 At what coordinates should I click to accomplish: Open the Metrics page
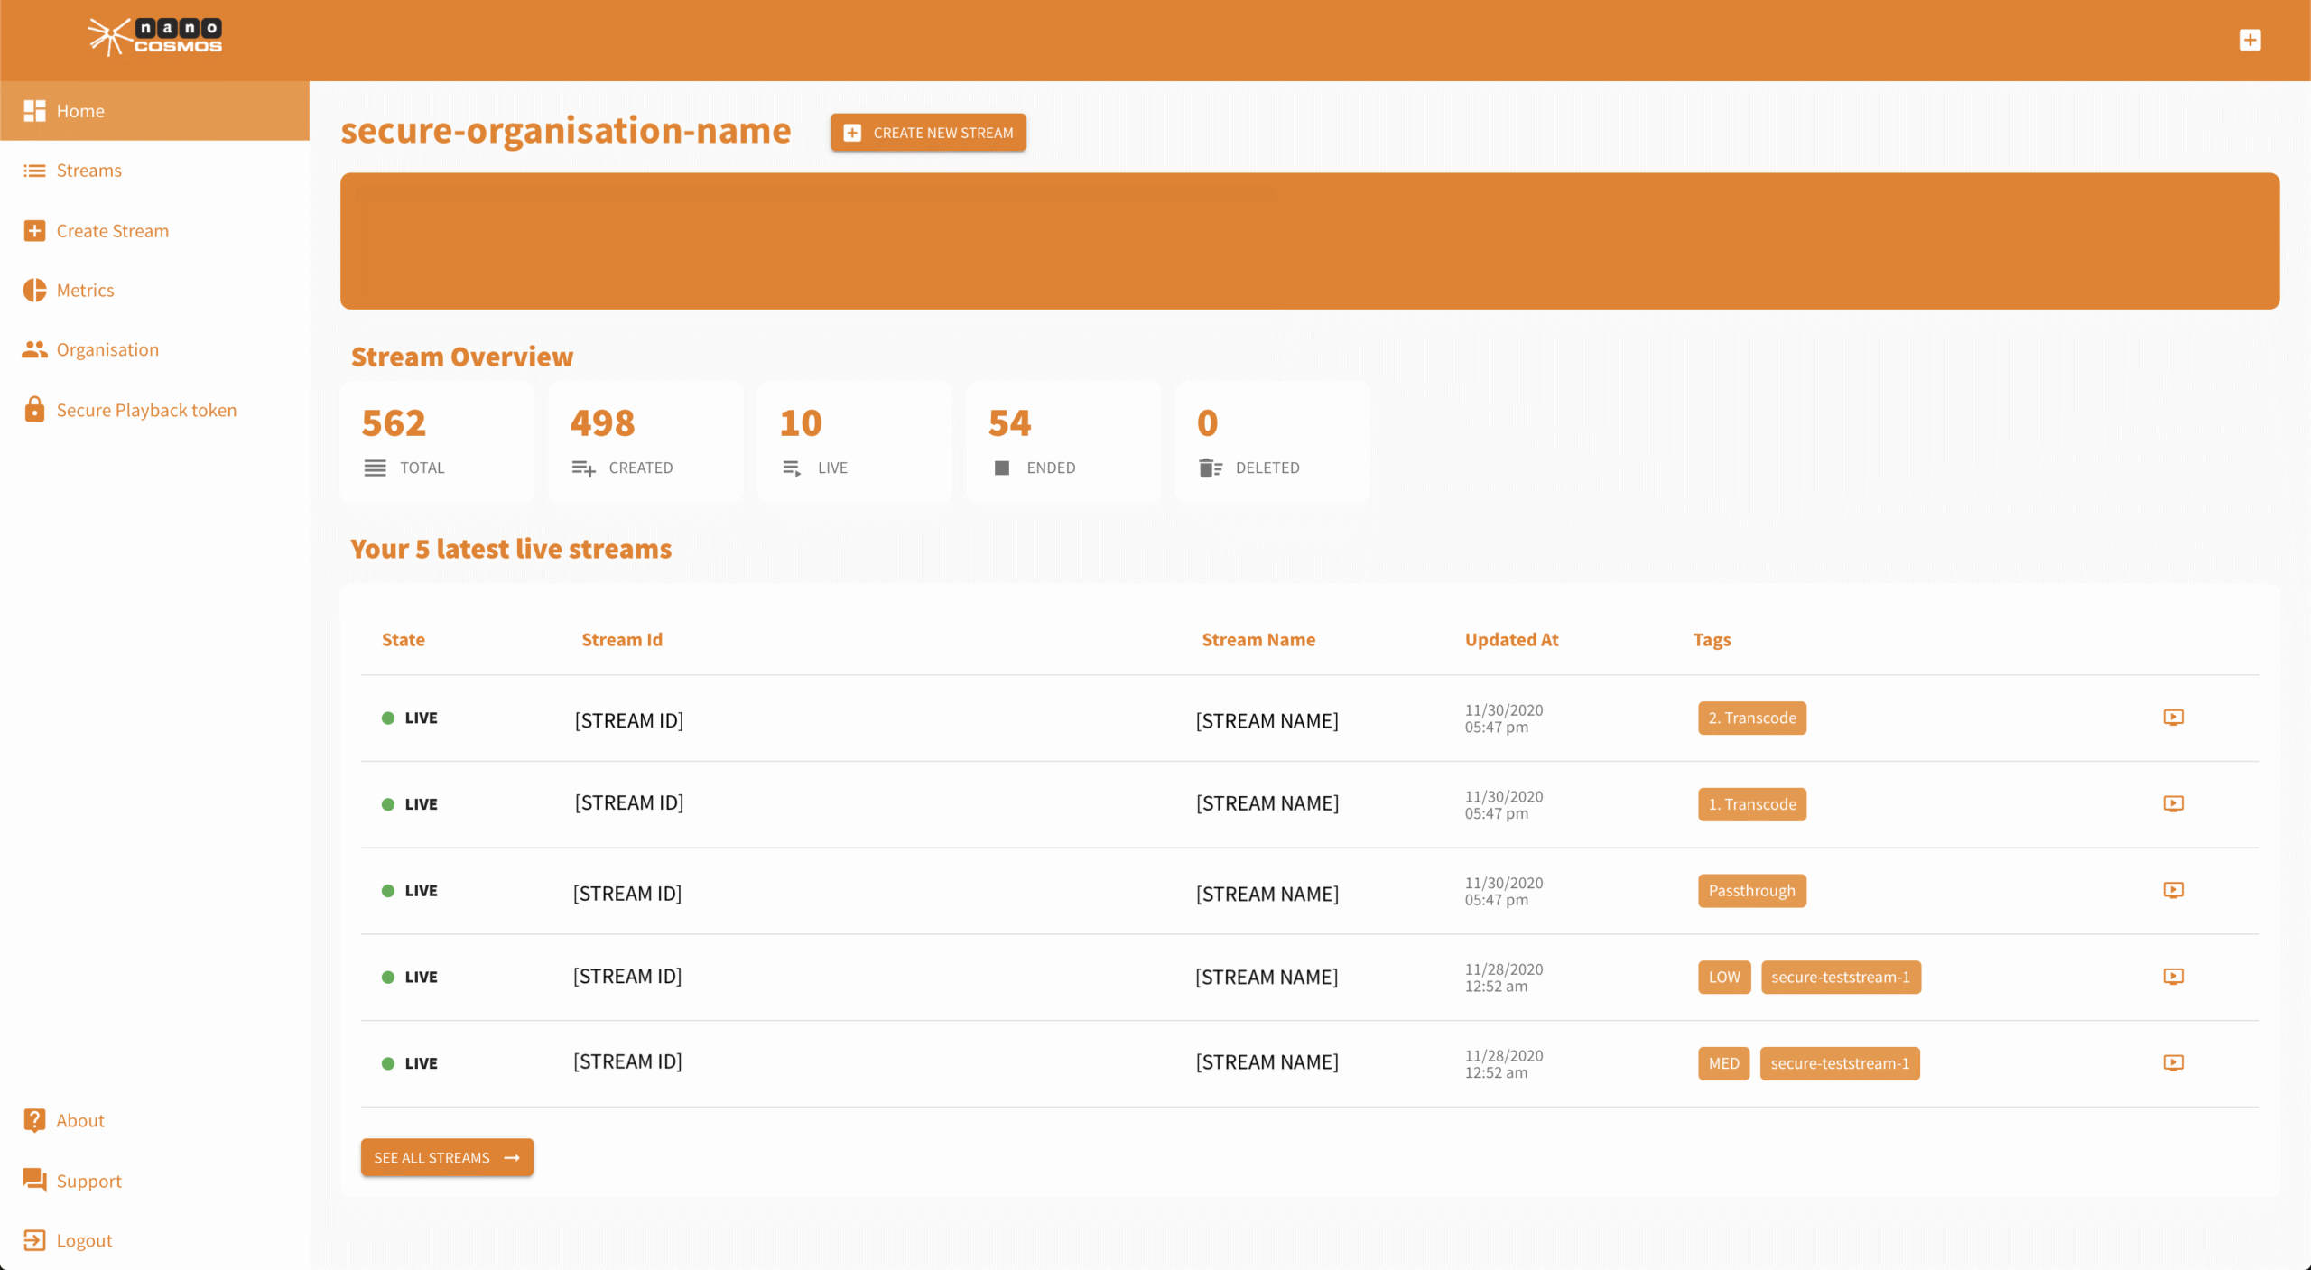click(x=85, y=291)
